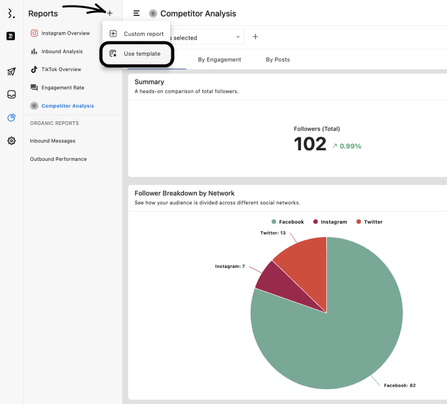
Task: Open the inbox icon in left sidebar
Action: 11,95
